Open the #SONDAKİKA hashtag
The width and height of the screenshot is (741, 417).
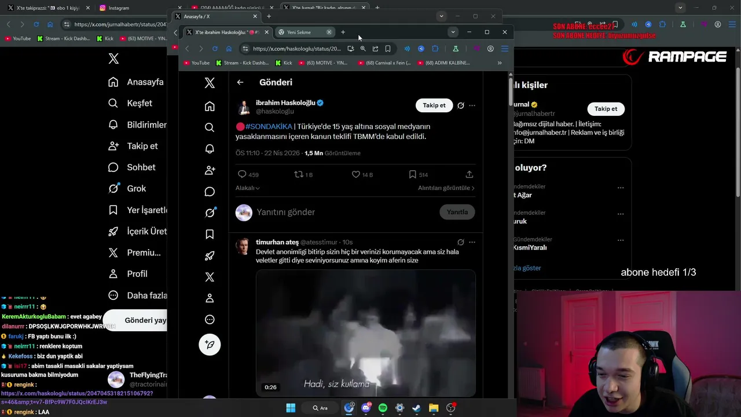269,126
